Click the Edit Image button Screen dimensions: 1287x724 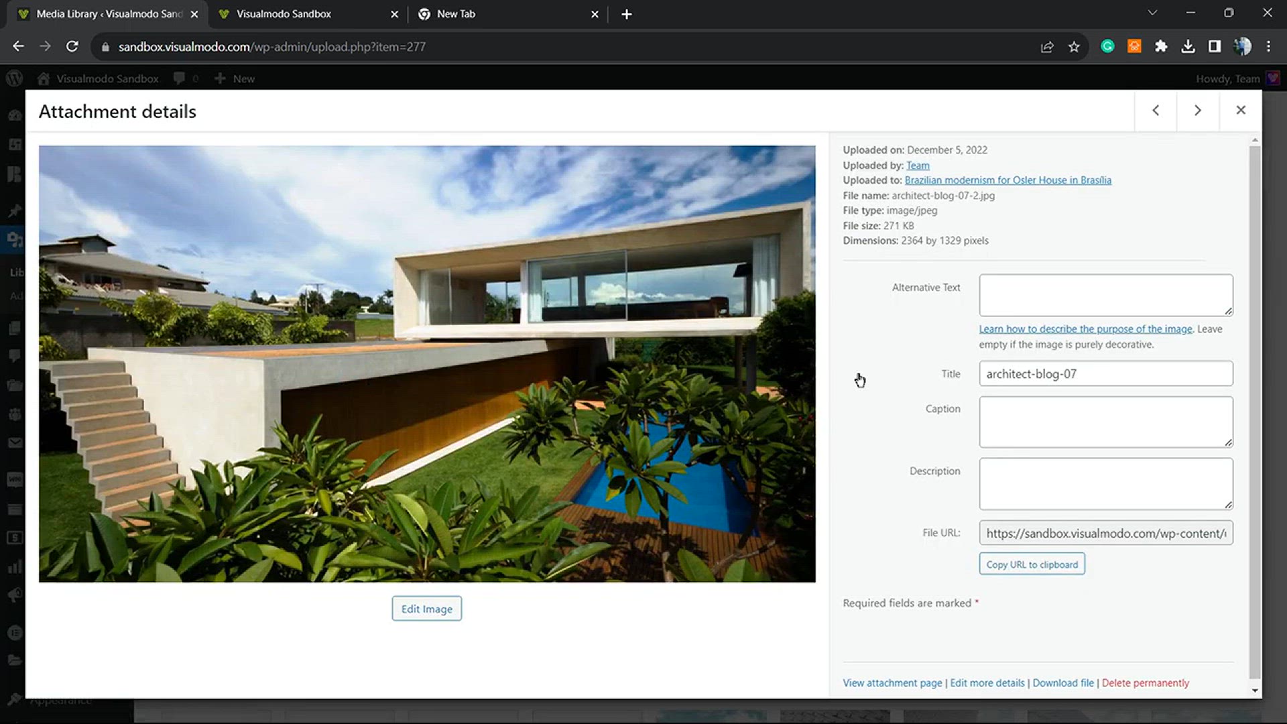click(x=427, y=609)
